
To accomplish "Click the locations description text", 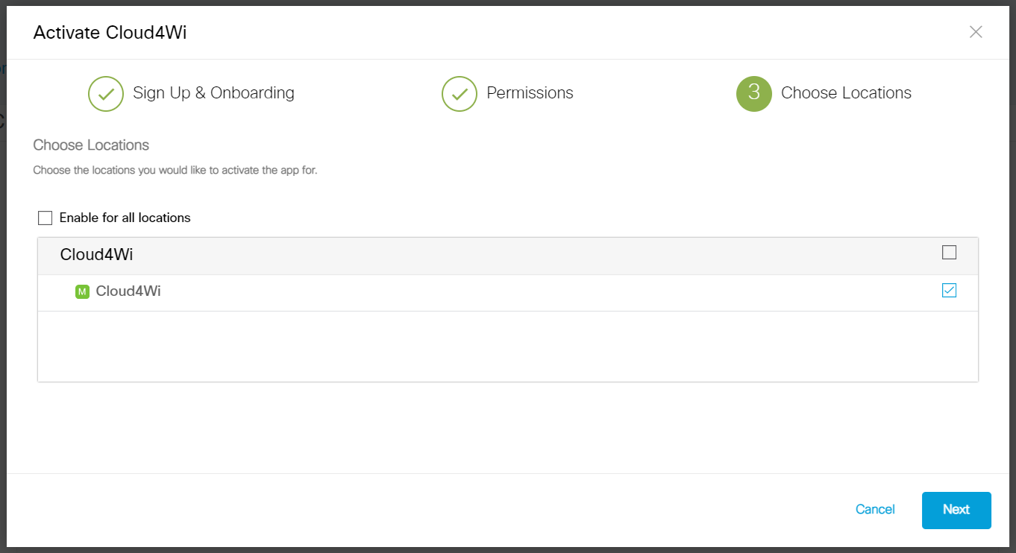I will tap(175, 171).
